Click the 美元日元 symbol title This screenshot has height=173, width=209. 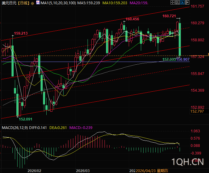tap(9, 3)
